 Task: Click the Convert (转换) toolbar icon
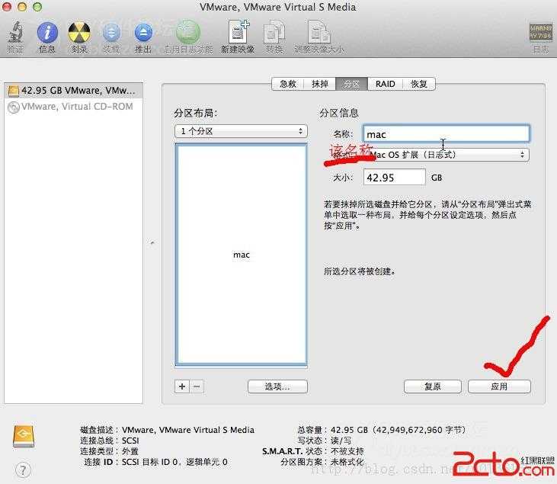coord(274,32)
